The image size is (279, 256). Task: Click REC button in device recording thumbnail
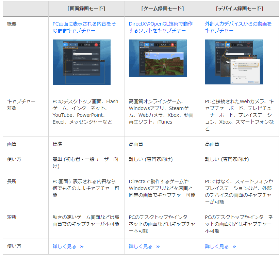[249, 45]
